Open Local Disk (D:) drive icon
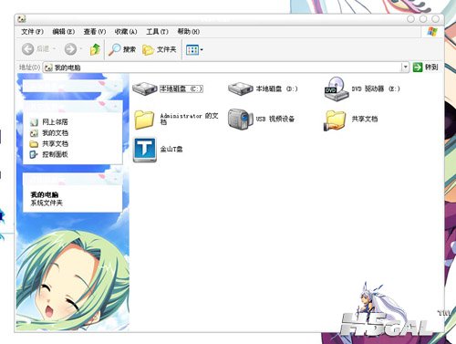The height and width of the screenshot is (344, 456). pos(241,89)
